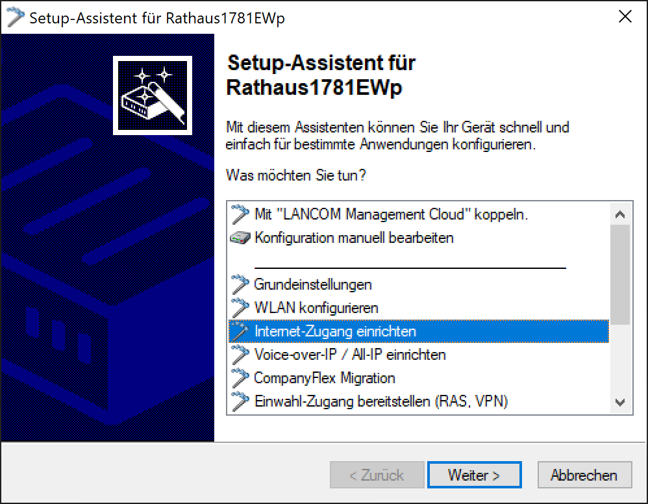
Task: Close the Setup-Assistent window
Action: tap(625, 18)
